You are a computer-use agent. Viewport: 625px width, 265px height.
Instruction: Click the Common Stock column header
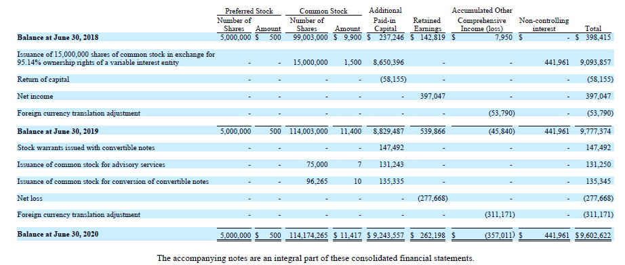click(323, 11)
